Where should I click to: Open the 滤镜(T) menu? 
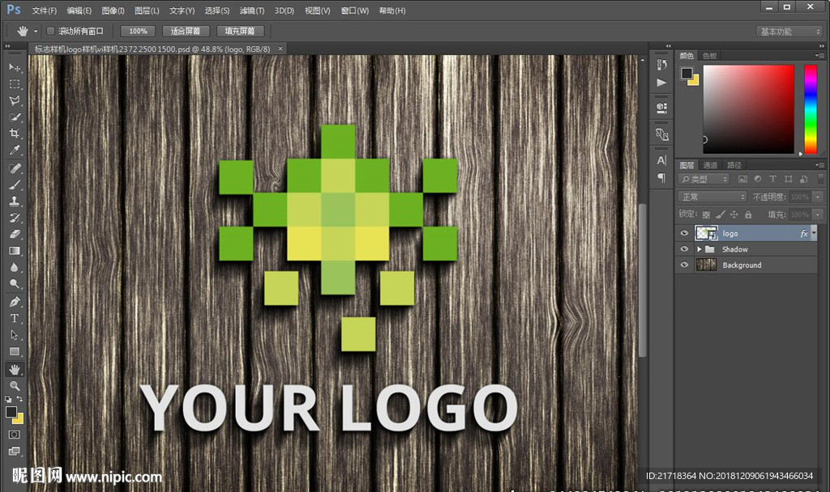point(252,11)
